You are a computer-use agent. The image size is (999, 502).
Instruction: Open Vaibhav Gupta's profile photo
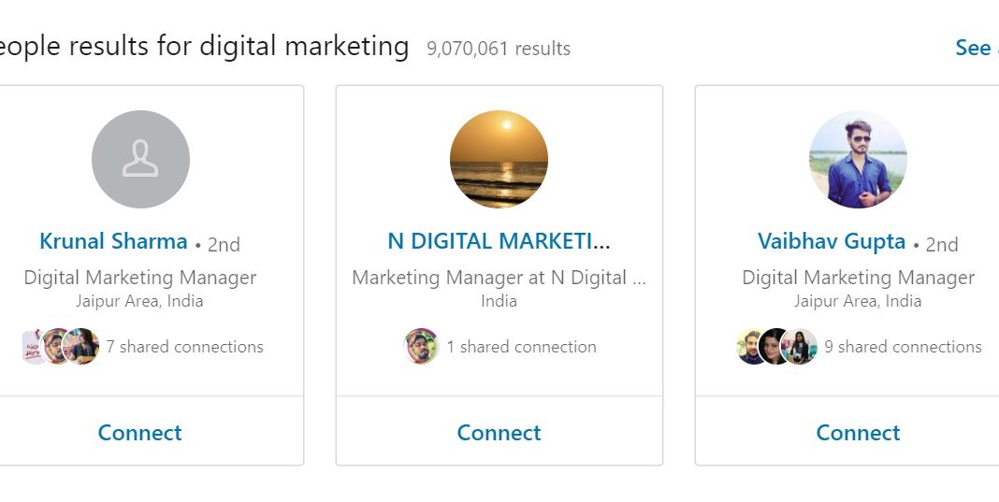tap(858, 159)
